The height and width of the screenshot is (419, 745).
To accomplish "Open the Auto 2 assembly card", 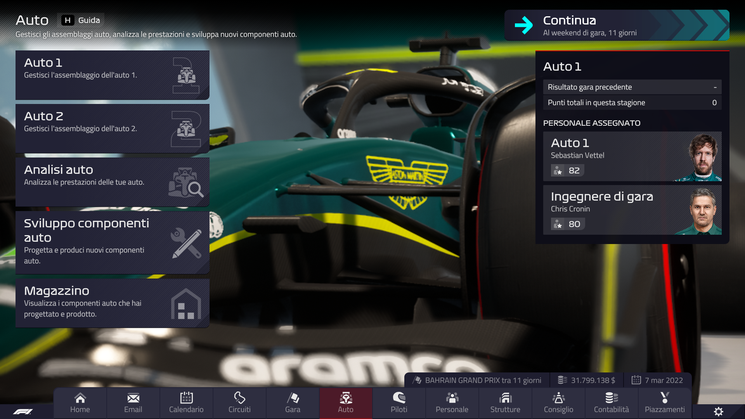I will pos(113,128).
